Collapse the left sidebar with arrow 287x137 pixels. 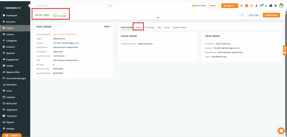(30, 6)
